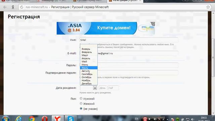This screenshot has width=215, height=121.
Task: Switch the EN language indicator
Action: click(x=137, y=119)
